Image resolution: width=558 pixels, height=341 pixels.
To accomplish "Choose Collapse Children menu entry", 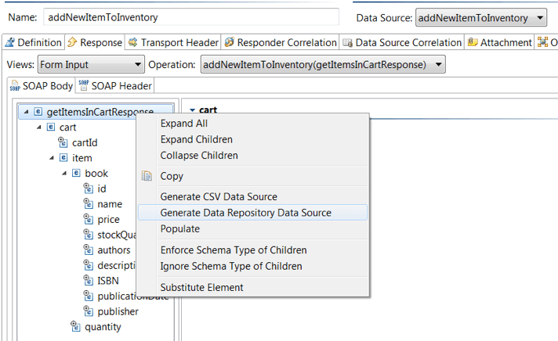I will pyautogui.click(x=253, y=155).
